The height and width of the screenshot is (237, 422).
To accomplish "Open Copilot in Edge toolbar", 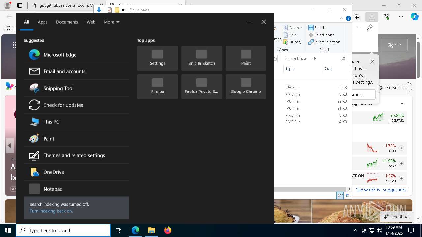I will pyautogui.click(x=414, y=16).
